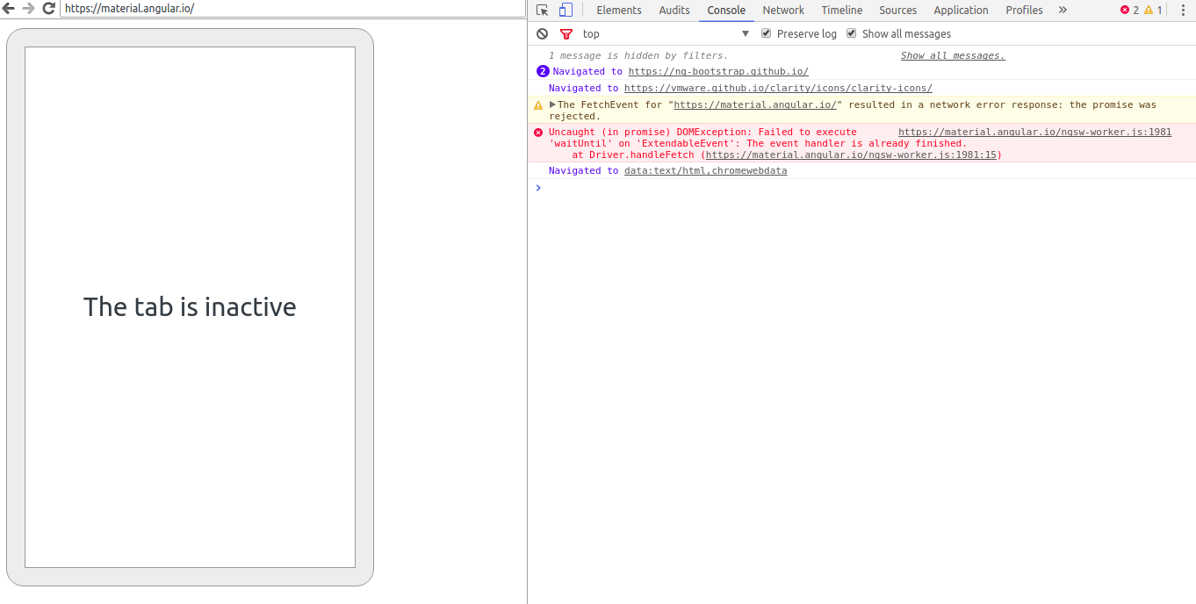Collapse the overflow panels chevron menu
1196x604 pixels.
(x=1063, y=10)
